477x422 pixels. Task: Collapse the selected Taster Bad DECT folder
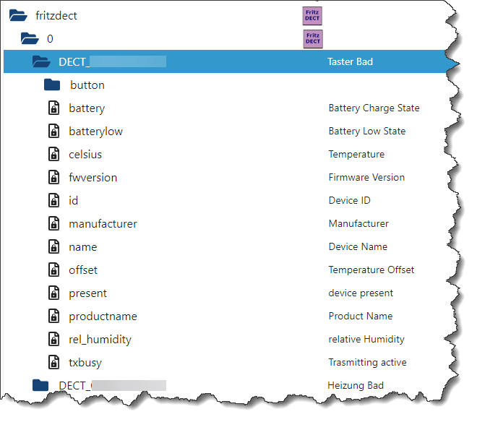click(40, 62)
